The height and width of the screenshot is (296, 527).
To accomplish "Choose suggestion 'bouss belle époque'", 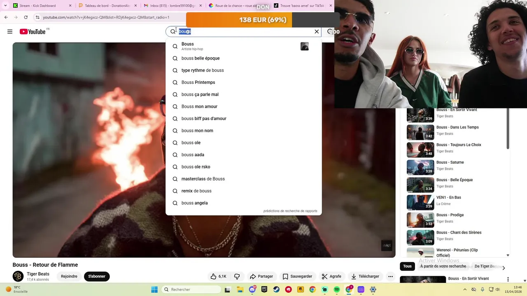I will pos(243,58).
